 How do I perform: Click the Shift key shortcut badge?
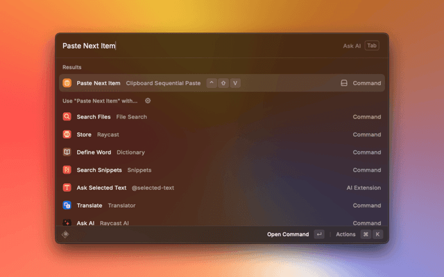(223, 83)
